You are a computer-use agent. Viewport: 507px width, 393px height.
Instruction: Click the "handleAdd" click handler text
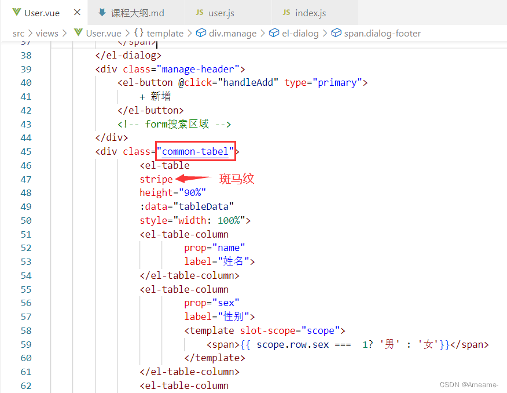tap(248, 82)
